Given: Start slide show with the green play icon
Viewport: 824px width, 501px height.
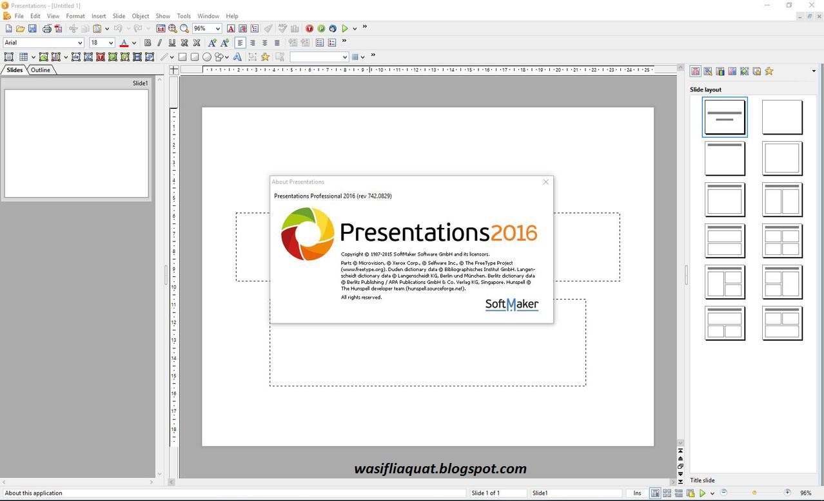Looking at the screenshot, I should point(345,28).
